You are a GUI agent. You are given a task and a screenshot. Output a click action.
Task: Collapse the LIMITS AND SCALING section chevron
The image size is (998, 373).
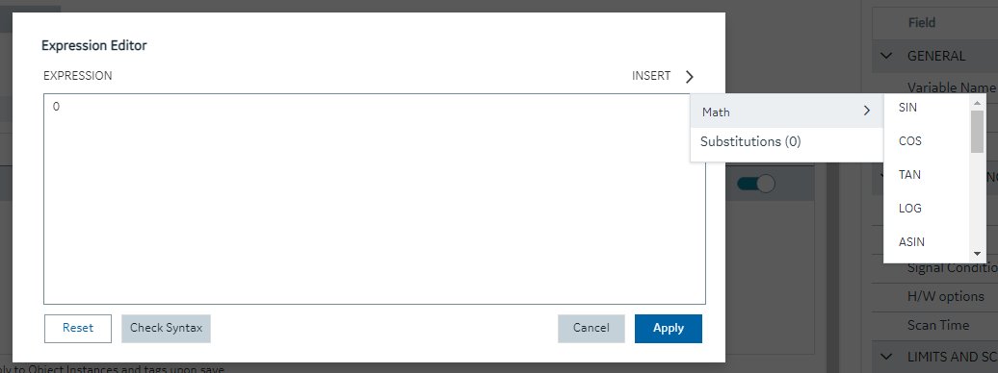pyautogui.click(x=886, y=356)
